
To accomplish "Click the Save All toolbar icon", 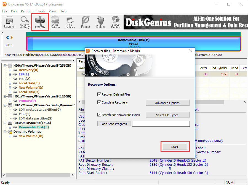I will (x=9, y=22).
